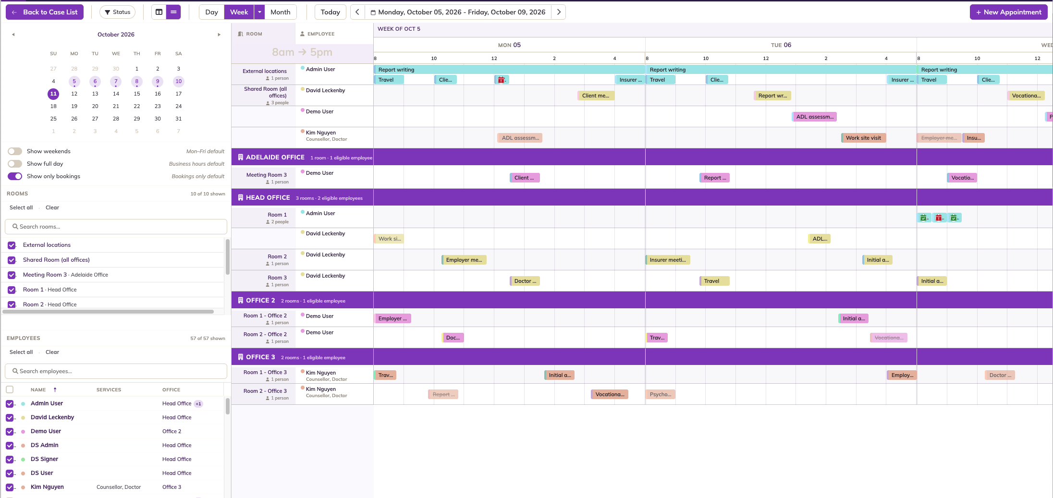Uncheck David Leckenby employee checkbox
Screen dimensions: 1053x498
pos(10,418)
